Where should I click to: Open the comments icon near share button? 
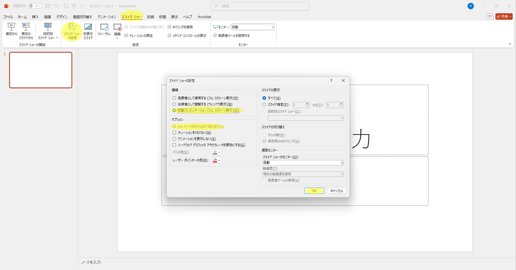coord(490,17)
